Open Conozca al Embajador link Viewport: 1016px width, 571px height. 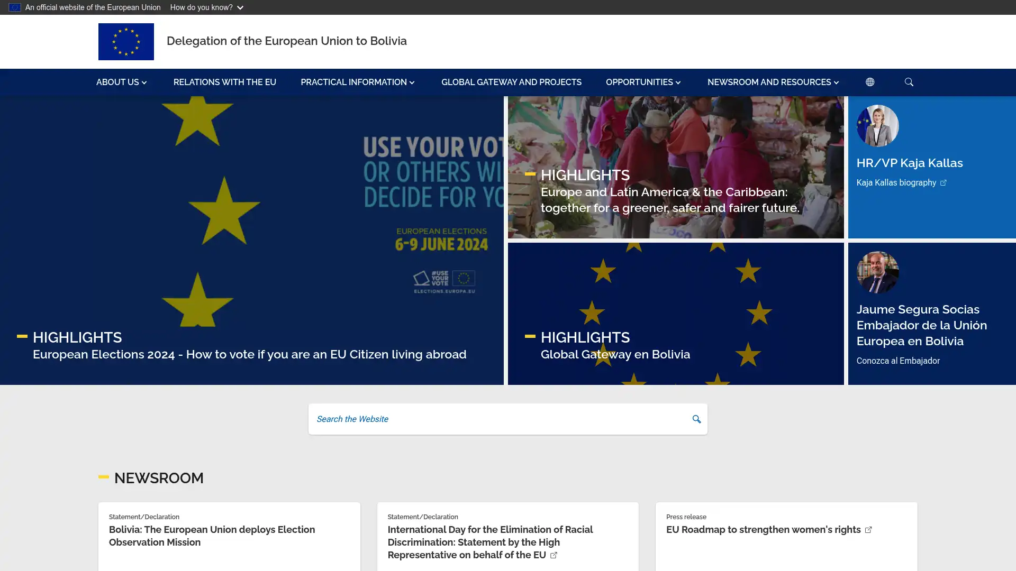pyautogui.click(x=898, y=361)
